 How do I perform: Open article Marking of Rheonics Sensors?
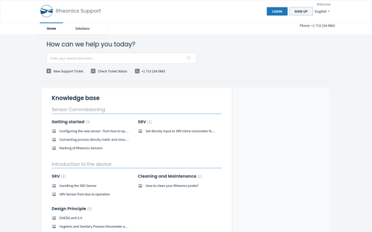[x=81, y=148]
